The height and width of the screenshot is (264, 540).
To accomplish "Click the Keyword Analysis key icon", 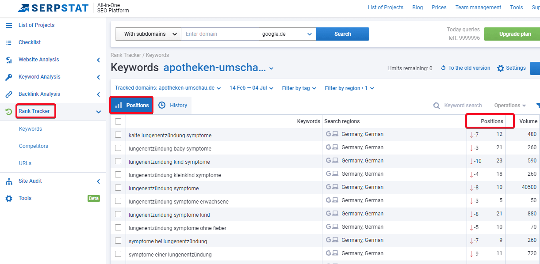I will (x=9, y=77).
